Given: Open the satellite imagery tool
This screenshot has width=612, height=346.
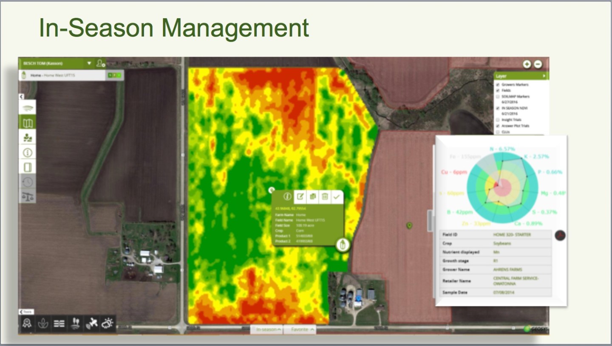Looking at the screenshot, I should click(91, 323).
